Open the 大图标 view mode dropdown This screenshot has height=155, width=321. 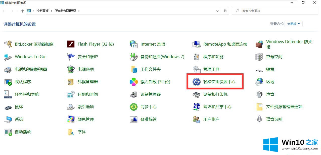294,24
